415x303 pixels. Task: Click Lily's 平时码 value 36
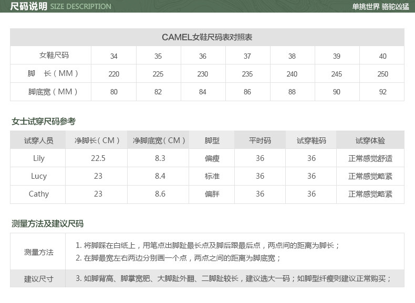(260, 158)
